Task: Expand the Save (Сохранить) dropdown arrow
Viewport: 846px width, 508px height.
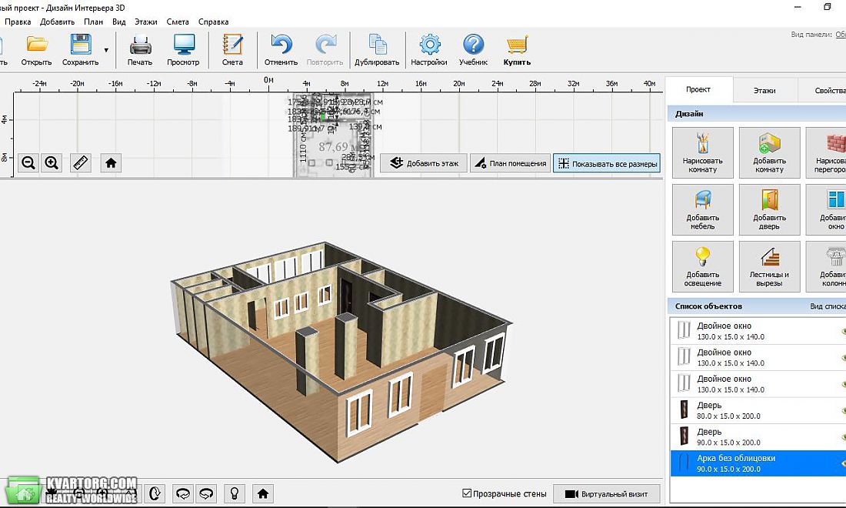Action: tap(106, 50)
